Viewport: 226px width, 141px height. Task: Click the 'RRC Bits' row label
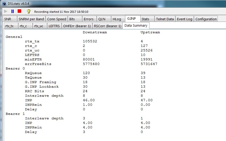coord(35,91)
